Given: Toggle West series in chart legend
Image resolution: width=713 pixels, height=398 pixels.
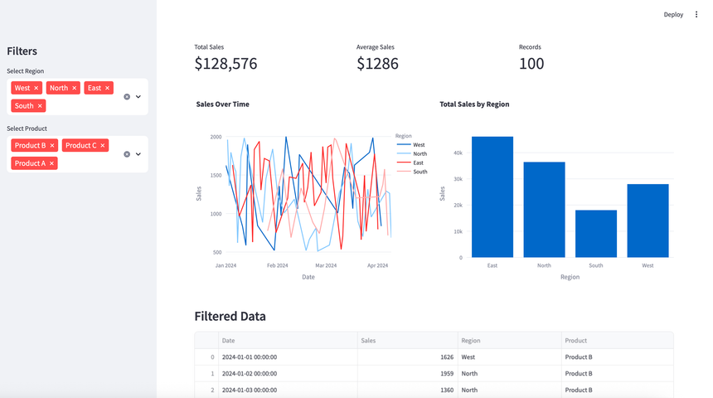Looking at the screenshot, I should click(x=419, y=145).
